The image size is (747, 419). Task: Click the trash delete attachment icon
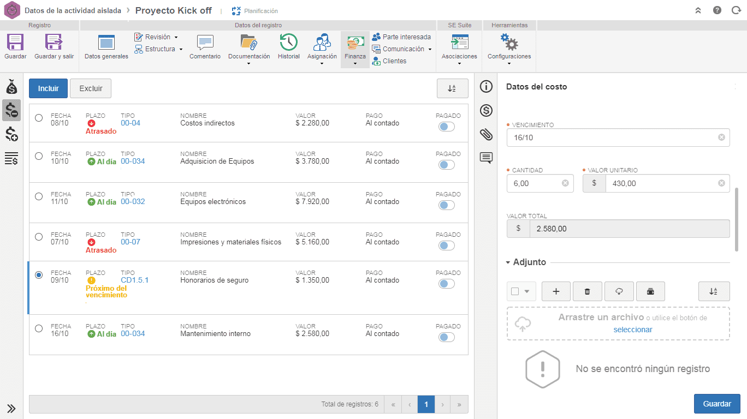588,291
